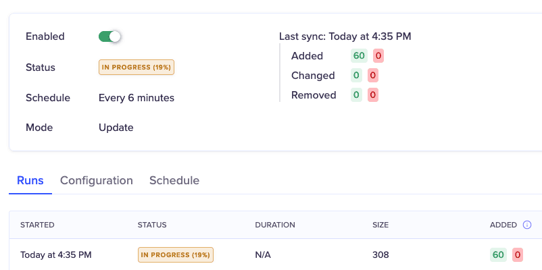Sort runs by the Started column header
Image resolution: width=542 pixels, height=270 pixels.
[x=37, y=225]
